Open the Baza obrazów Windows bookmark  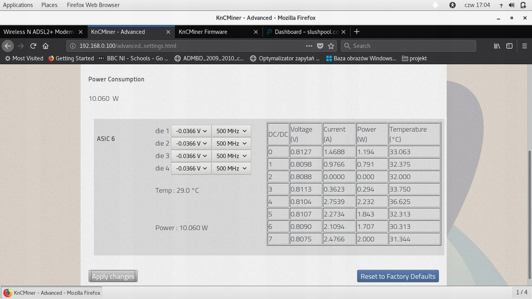click(x=361, y=58)
